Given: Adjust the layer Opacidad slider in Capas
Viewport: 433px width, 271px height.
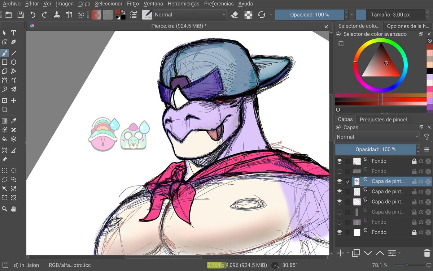Looking at the screenshot, I should (376, 149).
